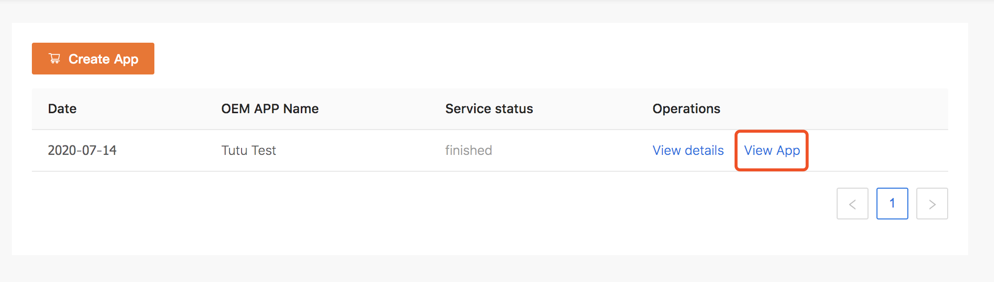Click the Service status column header
994x282 pixels.
pyautogui.click(x=489, y=109)
